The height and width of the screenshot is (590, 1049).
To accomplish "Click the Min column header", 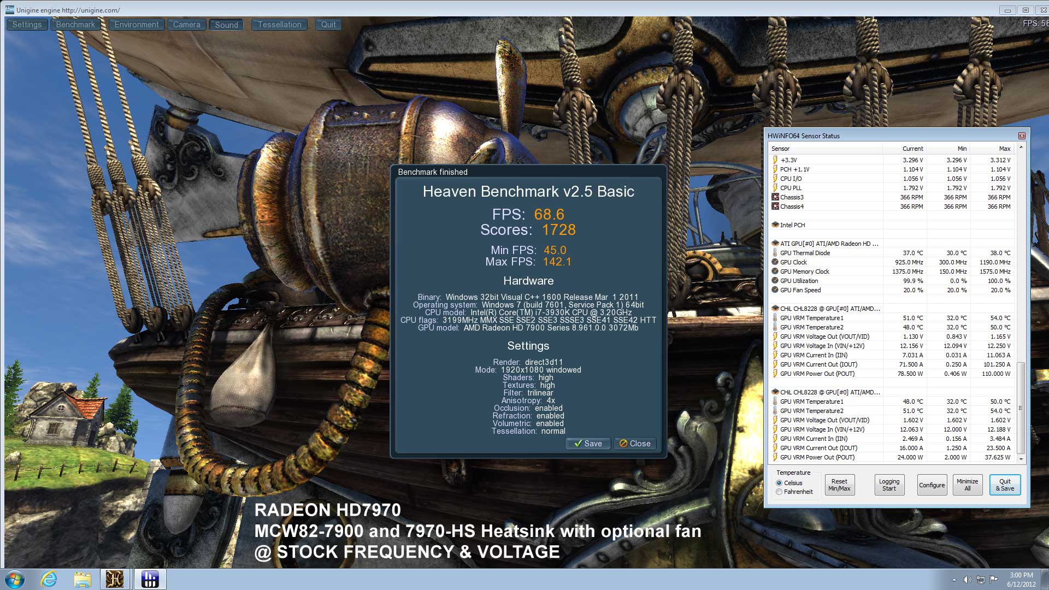I will [x=948, y=149].
